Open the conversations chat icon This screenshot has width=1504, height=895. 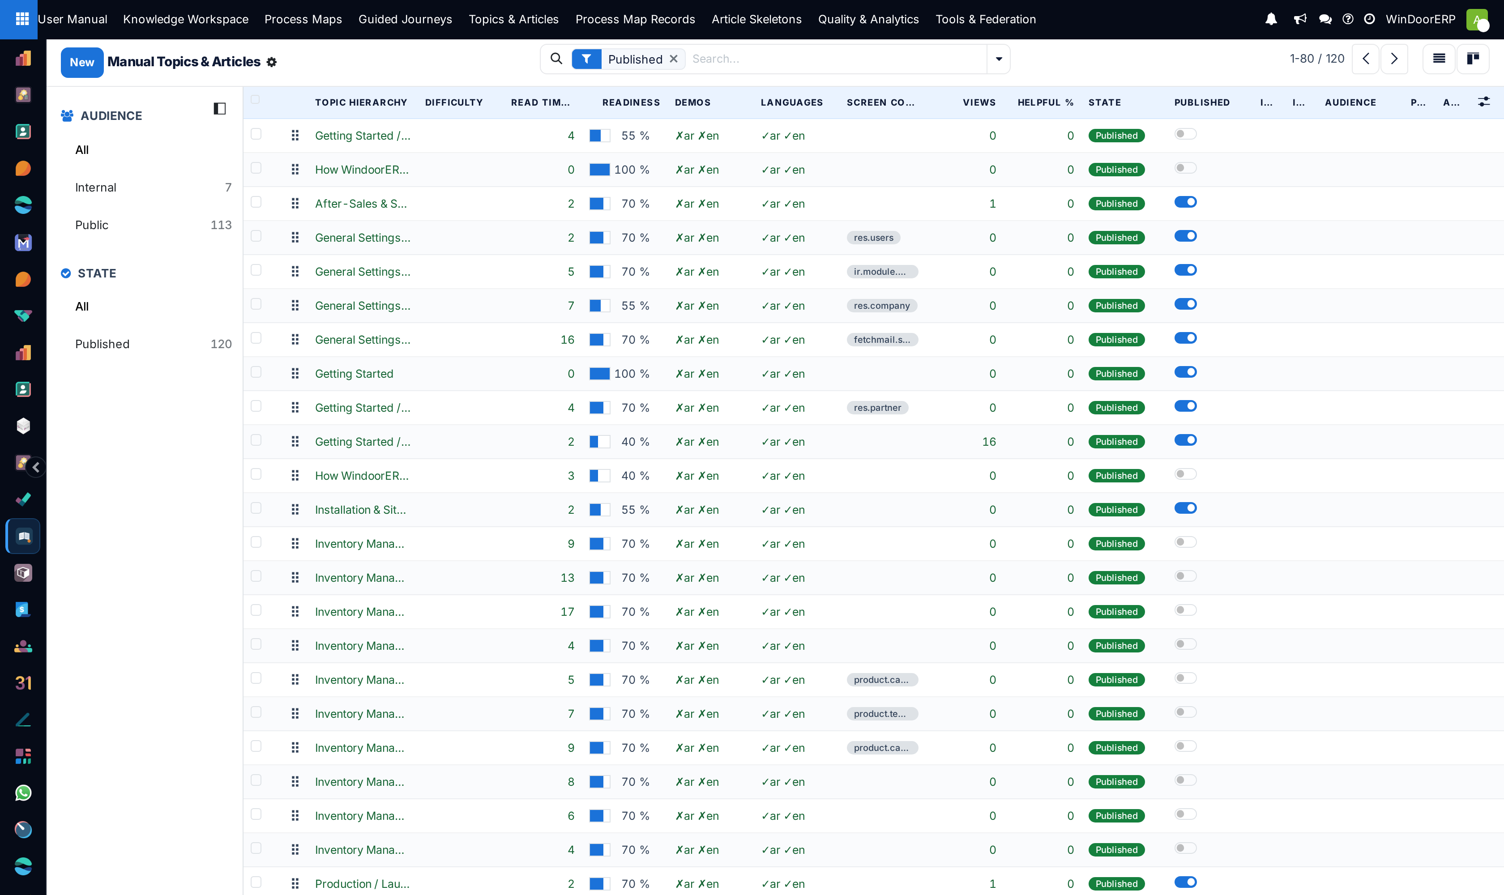pos(1325,19)
